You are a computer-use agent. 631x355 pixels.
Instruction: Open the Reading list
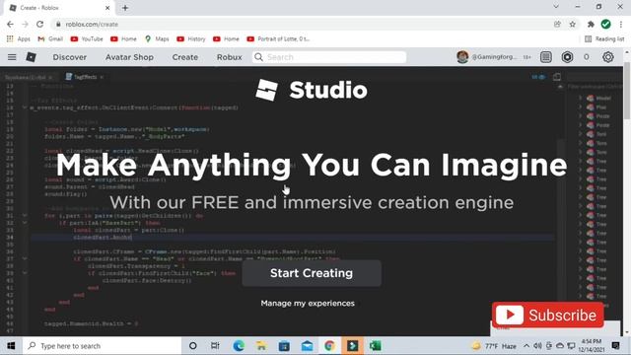(x=604, y=39)
